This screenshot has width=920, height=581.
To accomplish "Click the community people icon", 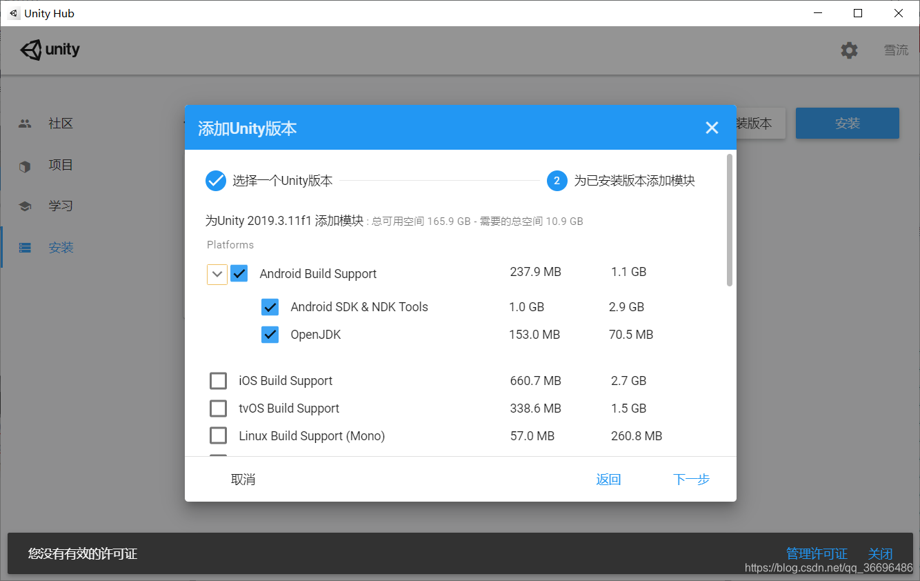I will coord(25,124).
